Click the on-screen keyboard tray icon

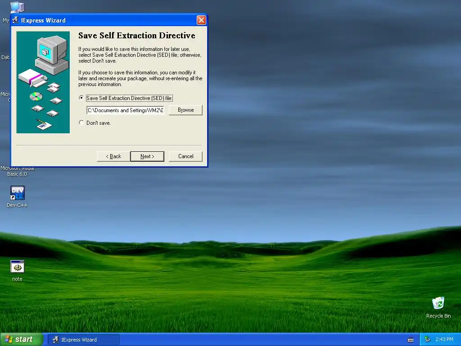coord(411,340)
